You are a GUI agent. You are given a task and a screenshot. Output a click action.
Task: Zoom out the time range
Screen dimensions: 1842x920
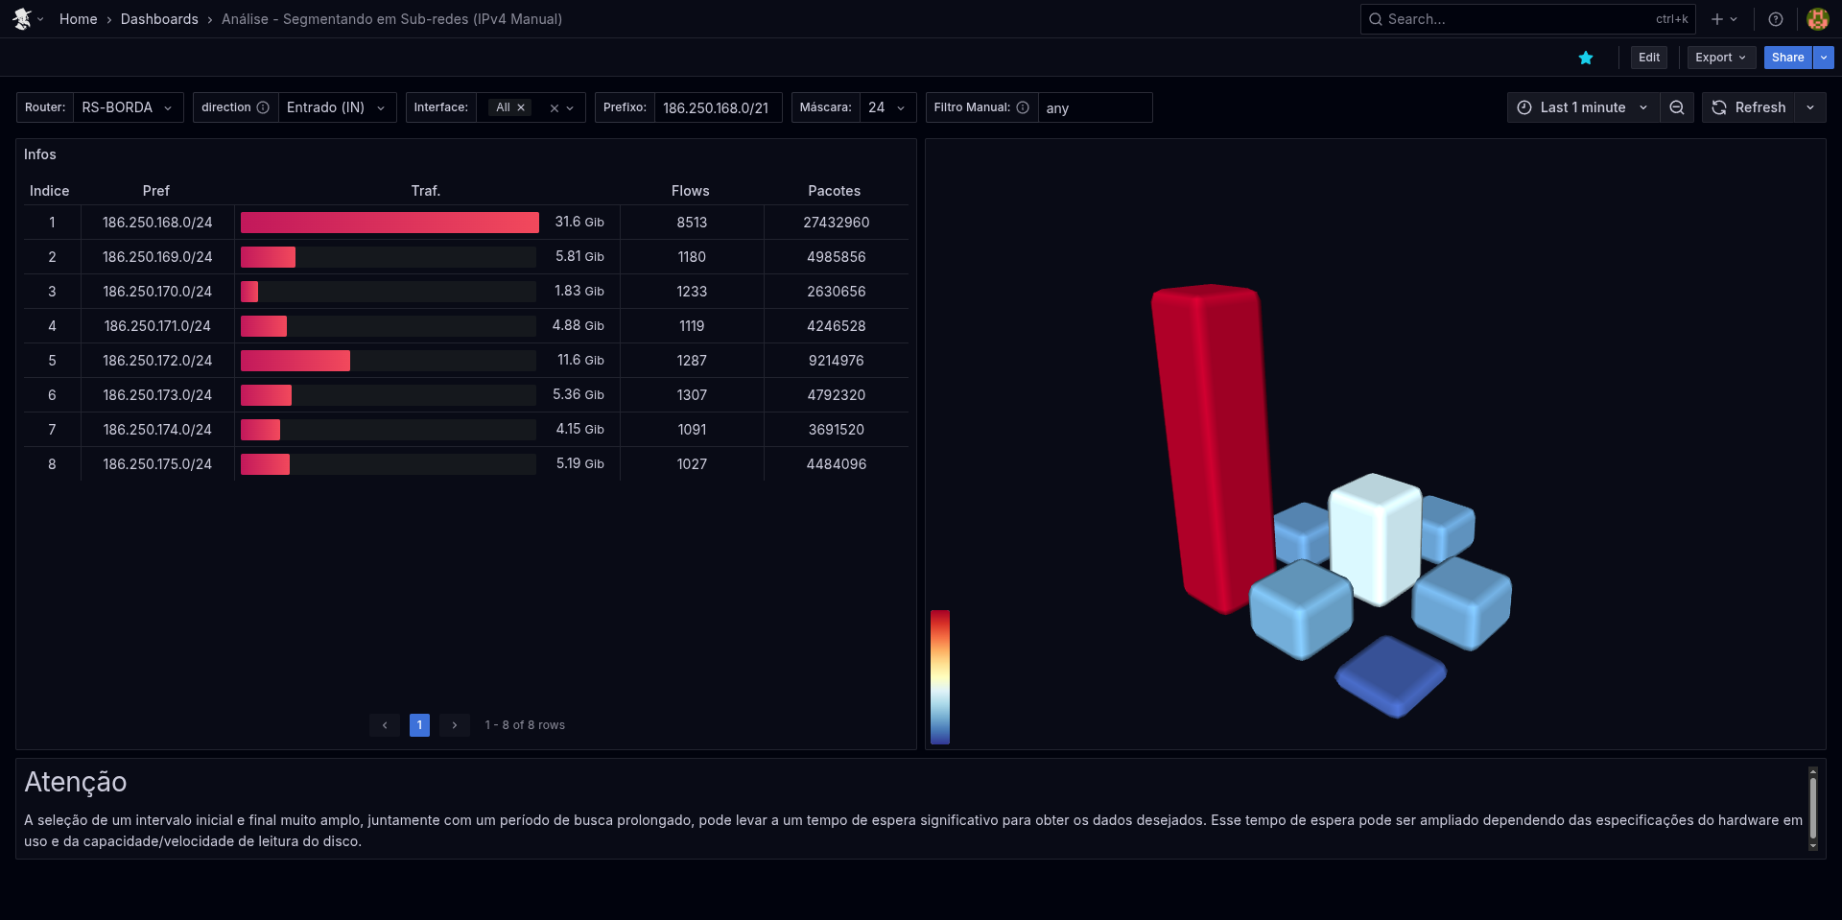(x=1677, y=107)
